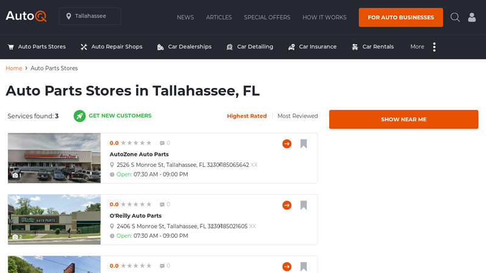Viewport: 486px width, 273px height.
Task: Open How It Works page
Action: [x=324, y=18]
